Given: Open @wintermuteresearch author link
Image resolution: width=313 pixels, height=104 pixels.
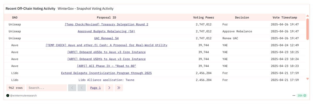Looking at the screenshot, I should coord(23,96).
